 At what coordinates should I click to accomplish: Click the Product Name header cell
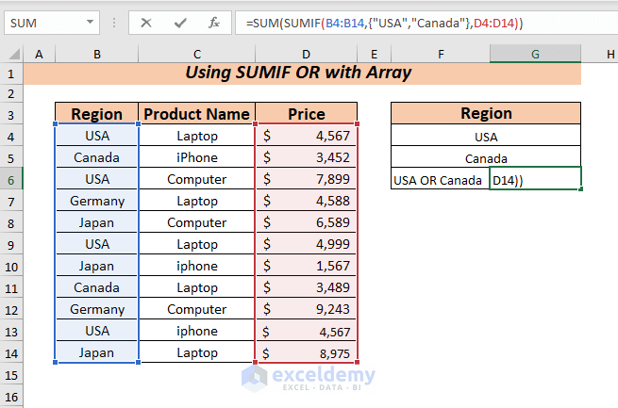tap(196, 114)
